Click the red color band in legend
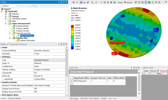 coord(72,26)
